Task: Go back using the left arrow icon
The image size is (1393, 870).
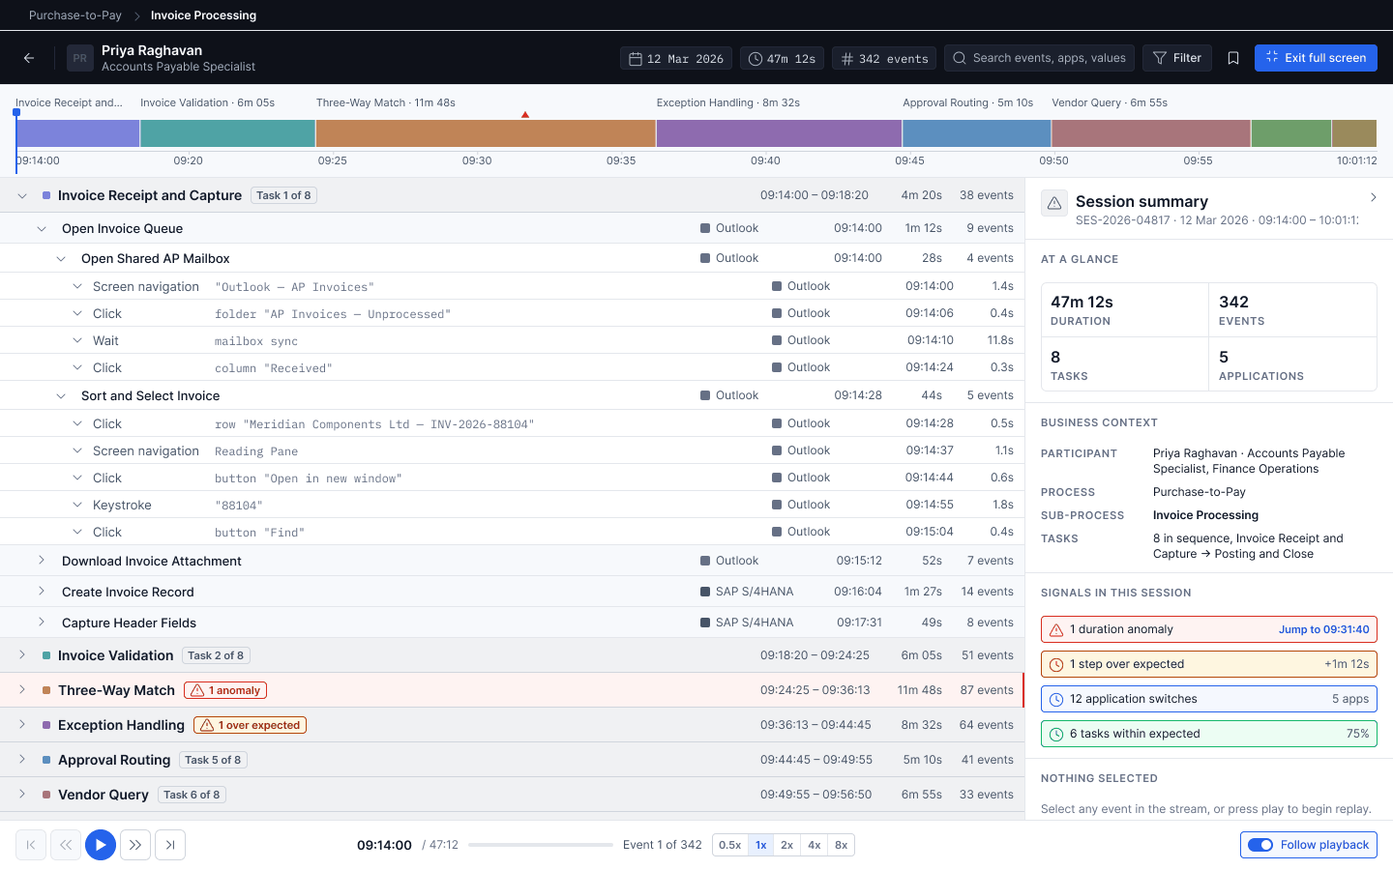Action: 29,58
